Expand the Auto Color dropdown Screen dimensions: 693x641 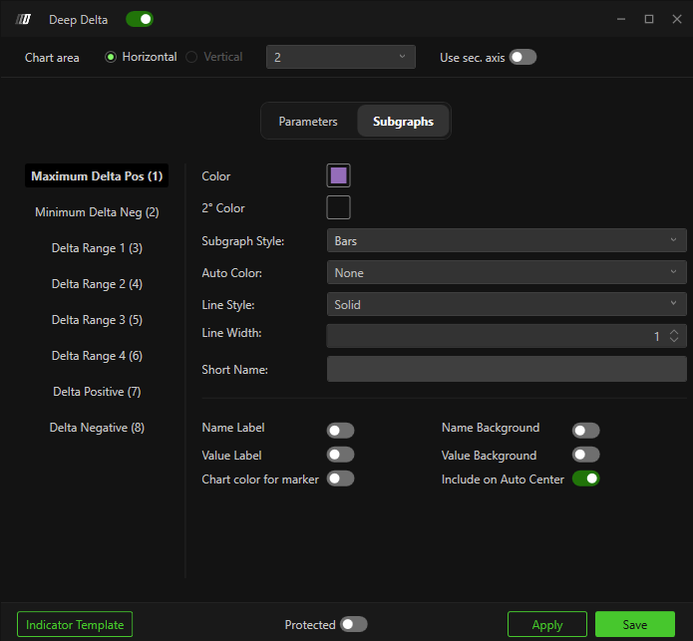pos(506,273)
